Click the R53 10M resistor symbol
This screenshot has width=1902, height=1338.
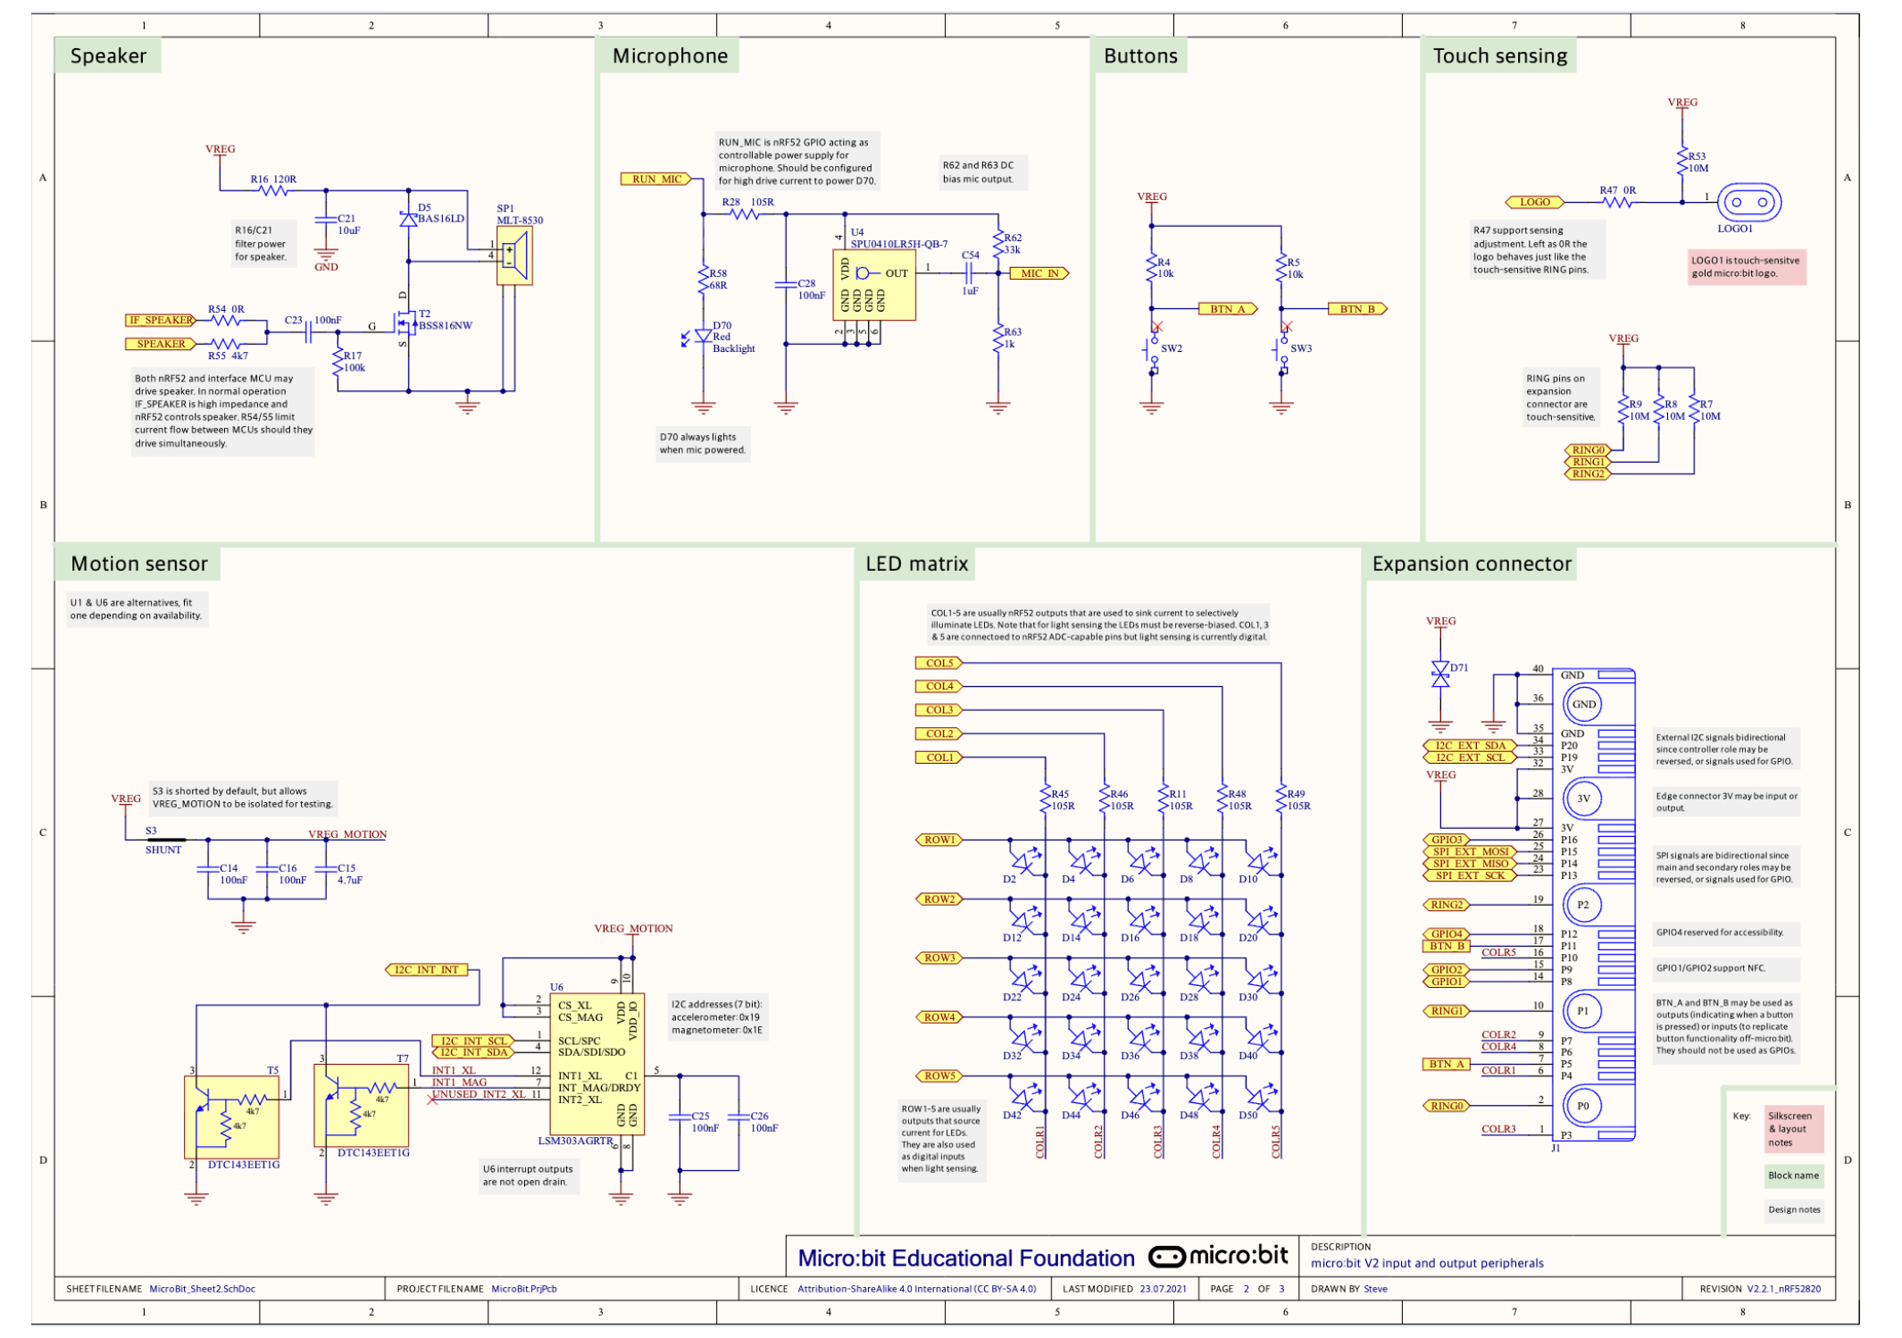pos(1682,163)
